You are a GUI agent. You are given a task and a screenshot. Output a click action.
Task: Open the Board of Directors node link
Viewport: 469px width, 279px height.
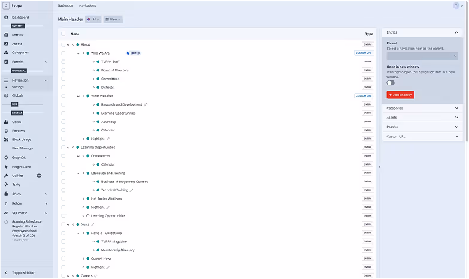pyautogui.click(x=114, y=70)
